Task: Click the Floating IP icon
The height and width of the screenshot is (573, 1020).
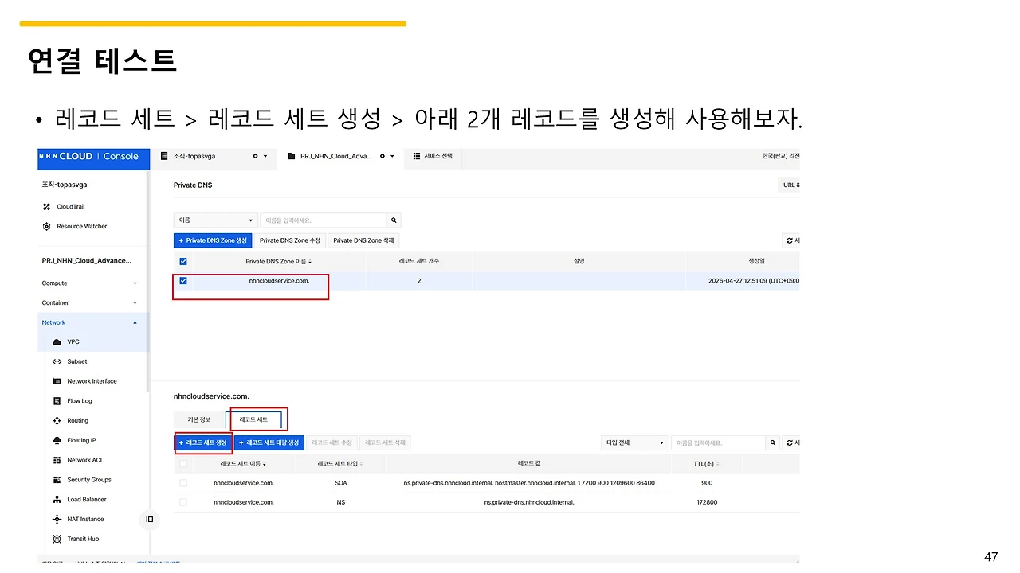Action: [57, 440]
